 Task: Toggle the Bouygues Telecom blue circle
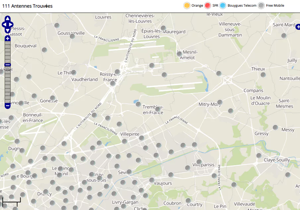pyautogui.click(x=223, y=6)
